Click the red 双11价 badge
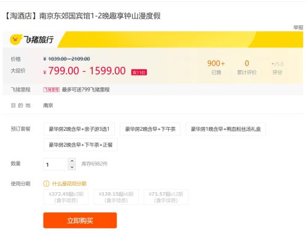The image size is (307, 240). pyautogui.click(x=139, y=72)
